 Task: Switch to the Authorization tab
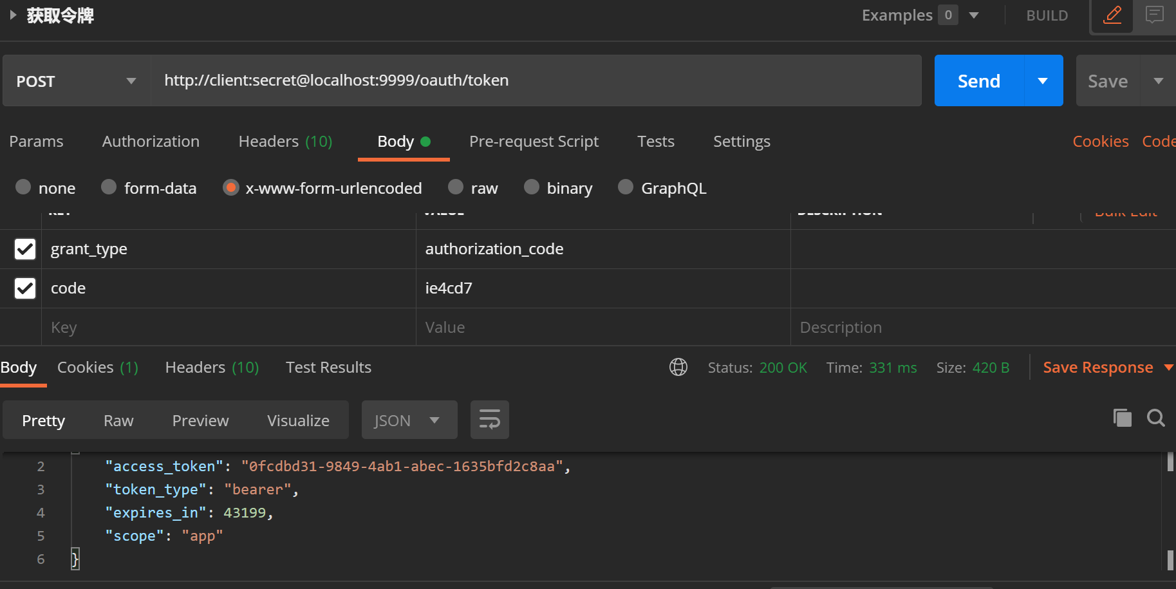tap(151, 142)
